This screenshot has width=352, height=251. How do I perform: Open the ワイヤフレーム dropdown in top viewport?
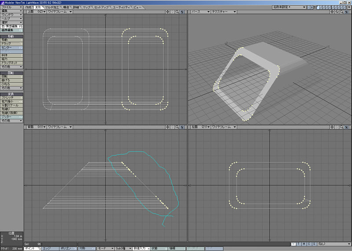point(60,12)
